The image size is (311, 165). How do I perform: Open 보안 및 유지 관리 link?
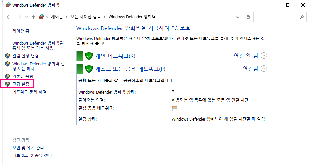point(28,148)
